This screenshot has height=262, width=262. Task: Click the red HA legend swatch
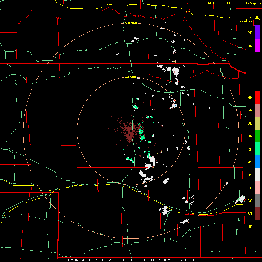pos(257,97)
